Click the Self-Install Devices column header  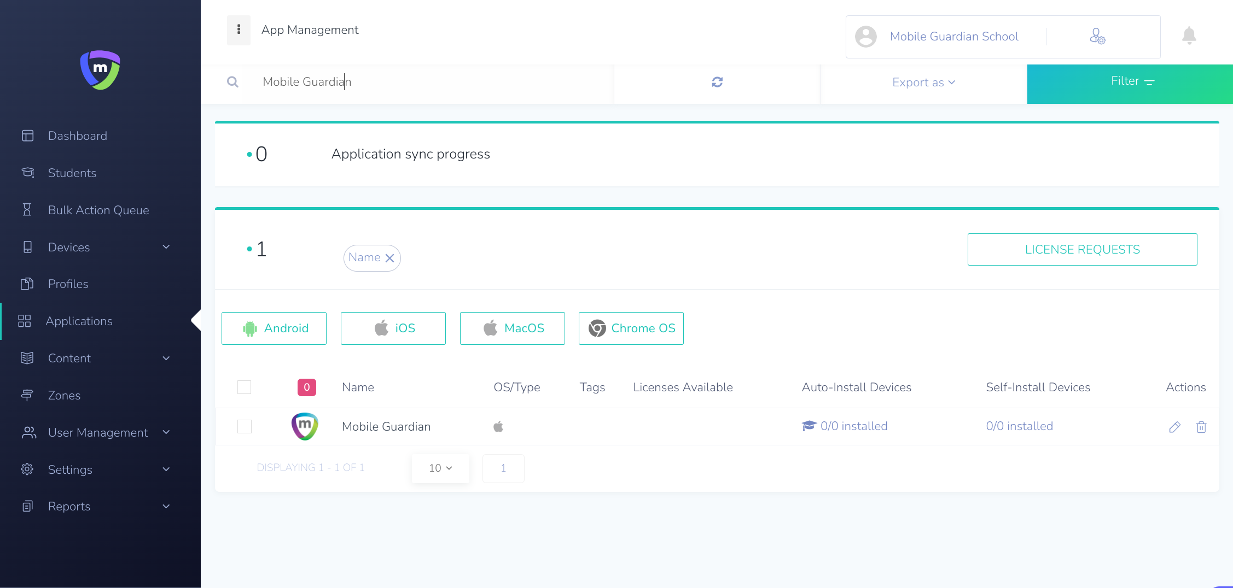[x=1038, y=387]
